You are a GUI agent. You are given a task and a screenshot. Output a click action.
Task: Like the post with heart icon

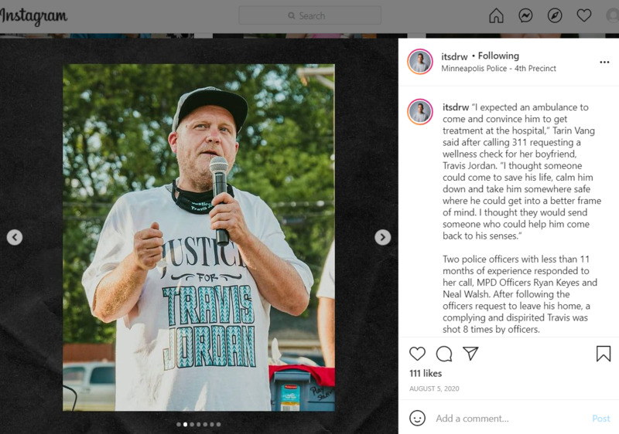click(417, 354)
